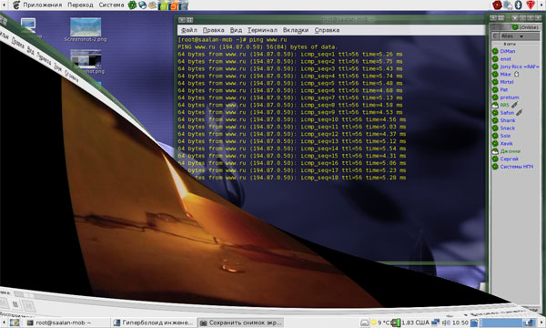Open Правка menu in the terminal window
This screenshot has height=328, width=546.
[x=214, y=30]
